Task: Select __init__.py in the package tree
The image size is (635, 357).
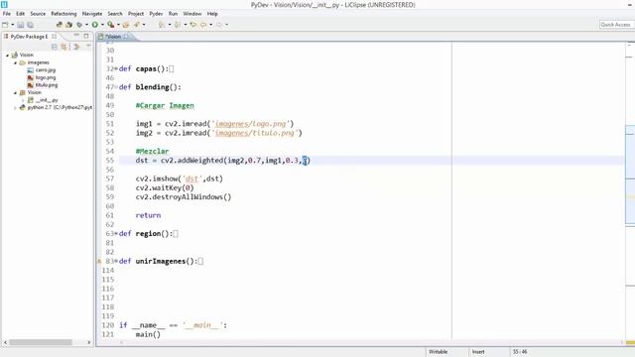Action: [47, 100]
